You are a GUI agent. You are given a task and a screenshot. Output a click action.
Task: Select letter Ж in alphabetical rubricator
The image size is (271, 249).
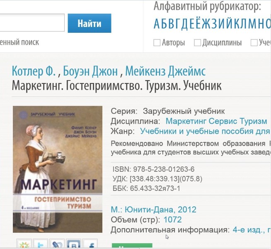tap(206, 24)
